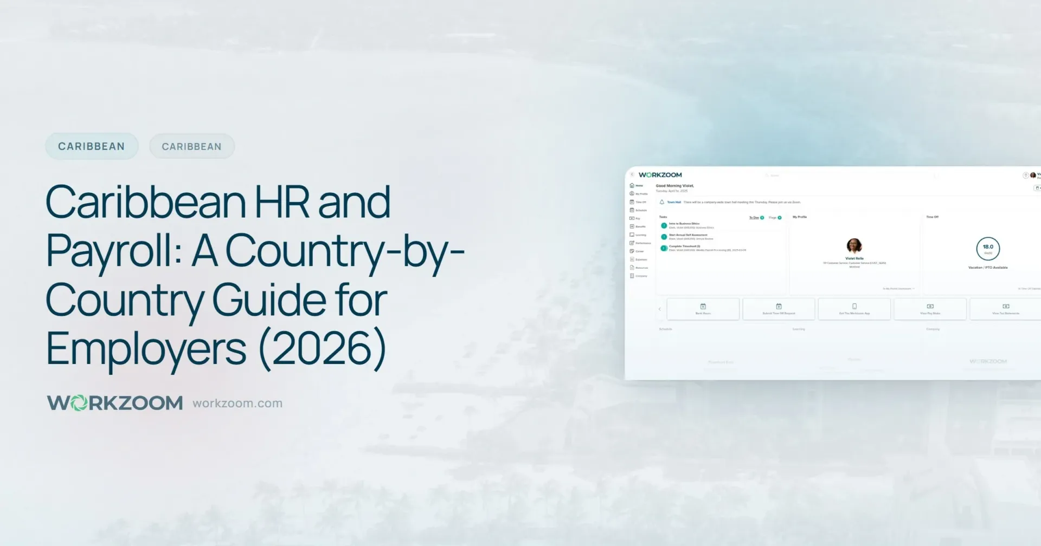The image size is (1041, 546).
Task: Collapse the sidebar with the chevron beside the Workzoom logo
Action: pyautogui.click(x=632, y=174)
